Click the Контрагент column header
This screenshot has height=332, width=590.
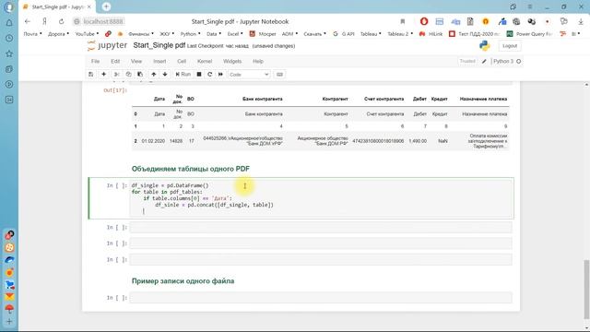coord(335,99)
